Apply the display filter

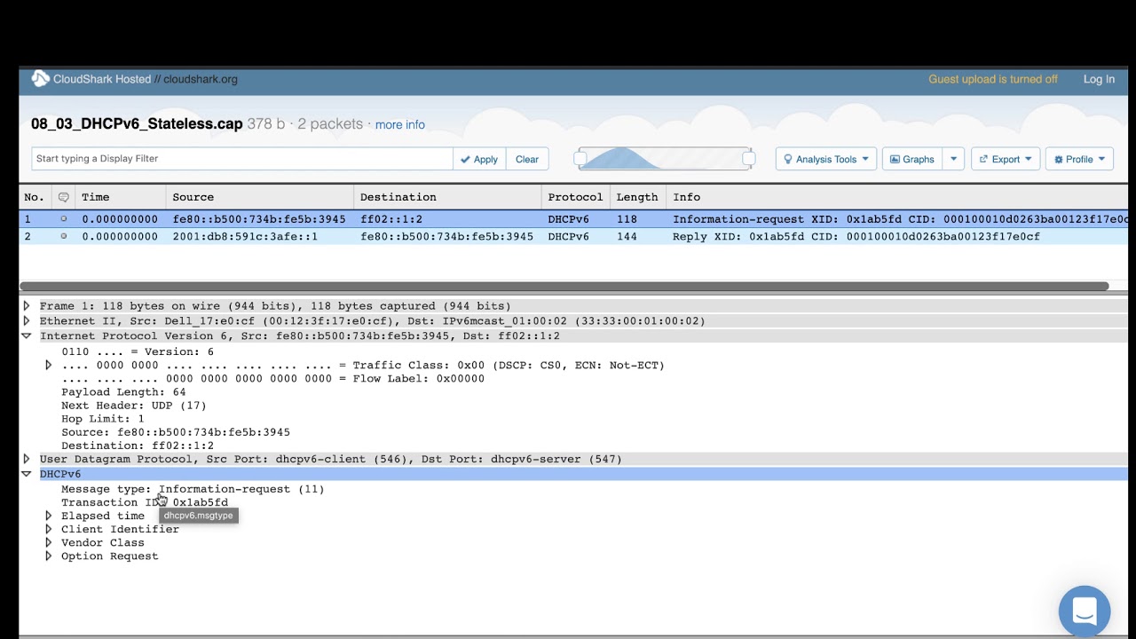click(x=479, y=159)
